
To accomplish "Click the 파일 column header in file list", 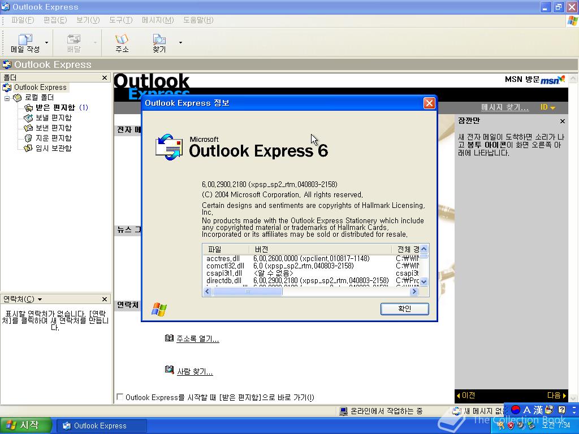I will point(225,249).
